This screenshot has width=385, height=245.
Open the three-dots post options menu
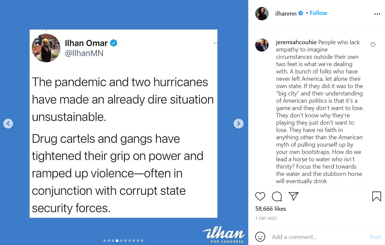pos(377,14)
